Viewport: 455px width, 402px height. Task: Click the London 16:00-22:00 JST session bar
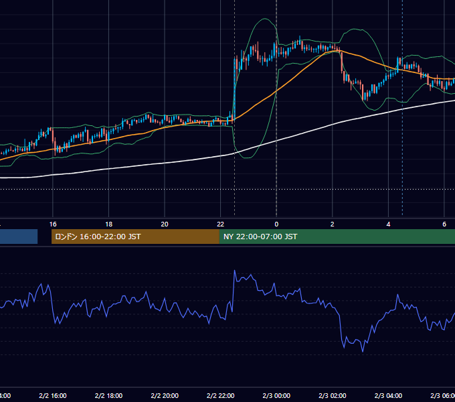(x=135, y=237)
